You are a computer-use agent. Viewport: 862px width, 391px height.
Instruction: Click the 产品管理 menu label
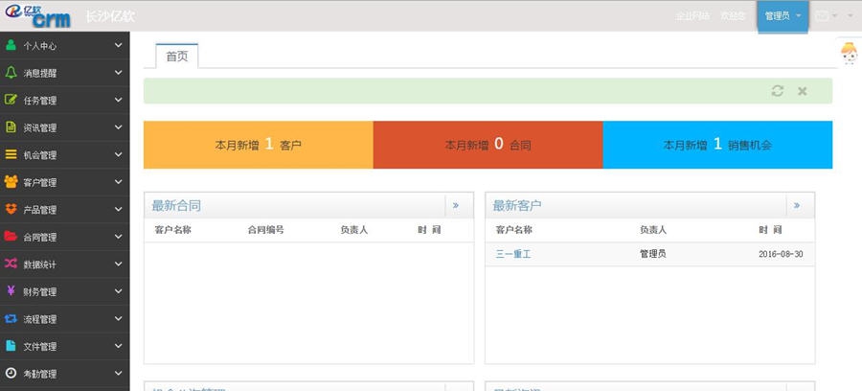pyautogui.click(x=40, y=210)
